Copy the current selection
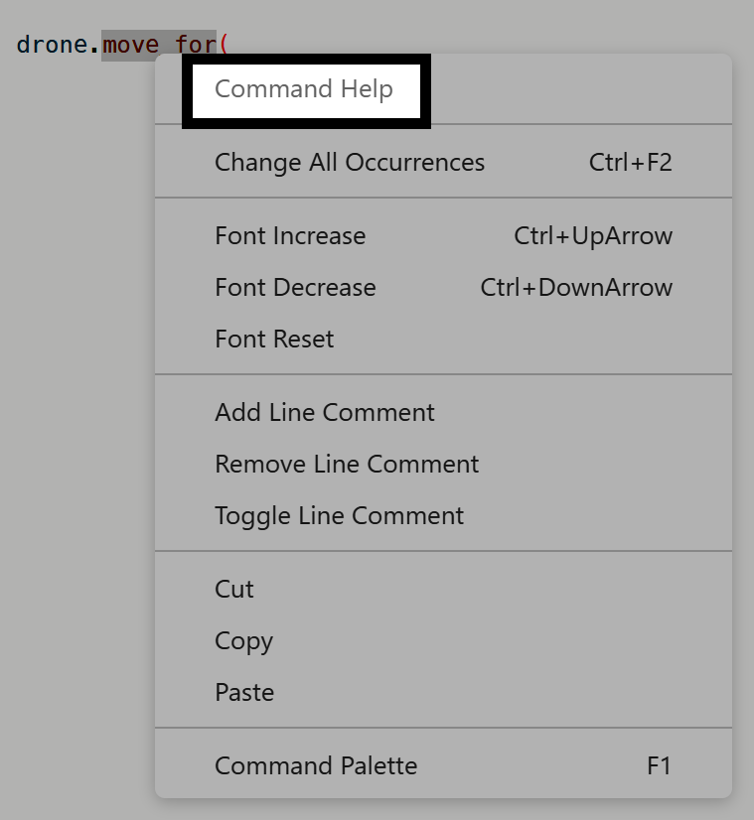The height and width of the screenshot is (820, 754). [x=244, y=641]
